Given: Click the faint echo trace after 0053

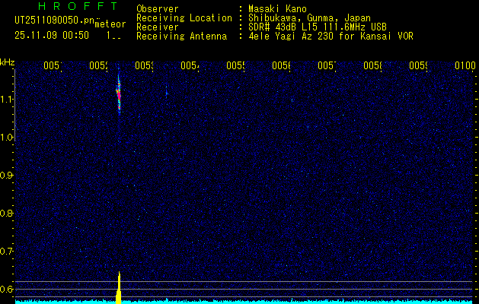Looking at the screenshot, I should pos(167,91).
